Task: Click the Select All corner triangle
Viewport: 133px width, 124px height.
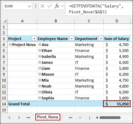Action: (5, 21)
